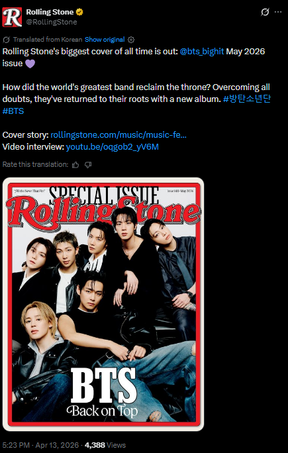Open the Grok icon beside the more menu
The image size is (288, 453).
pyautogui.click(x=265, y=12)
